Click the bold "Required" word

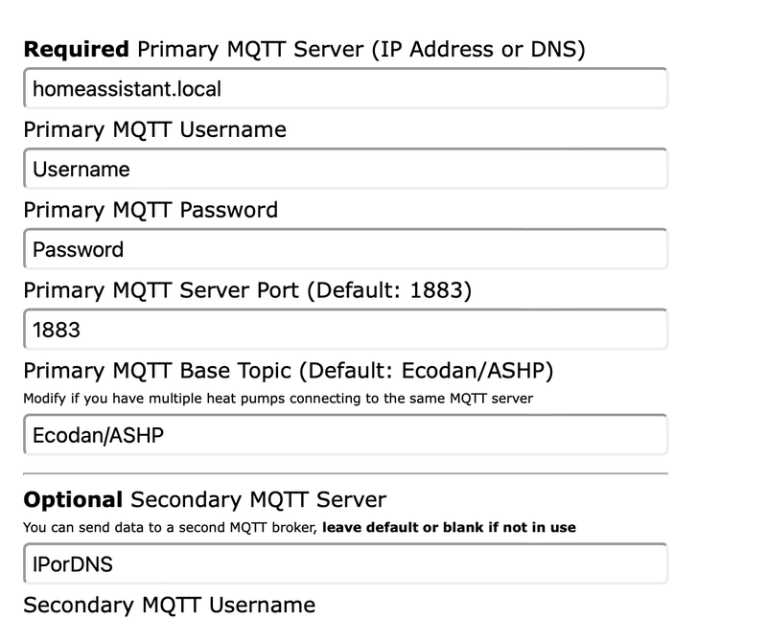[x=76, y=49]
